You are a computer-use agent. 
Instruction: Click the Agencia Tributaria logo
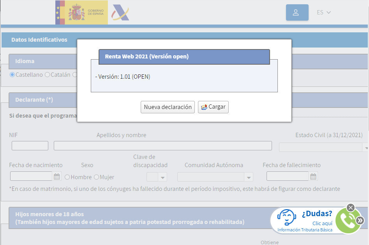point(120,12)
